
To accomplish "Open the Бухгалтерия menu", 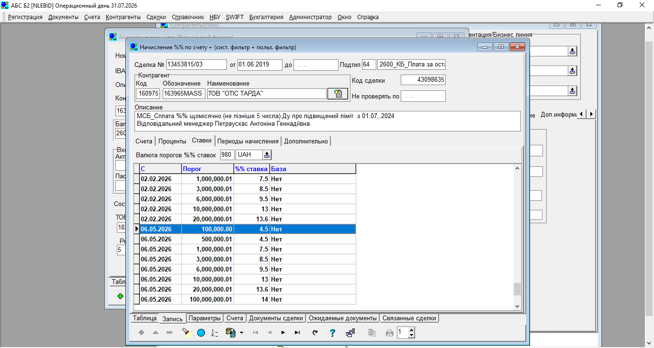I will (x=266, y=17).
